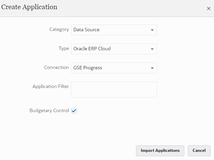Click the Data Source value in Category
This screenshot has height=160, width=214.
(x=87, y=30)
